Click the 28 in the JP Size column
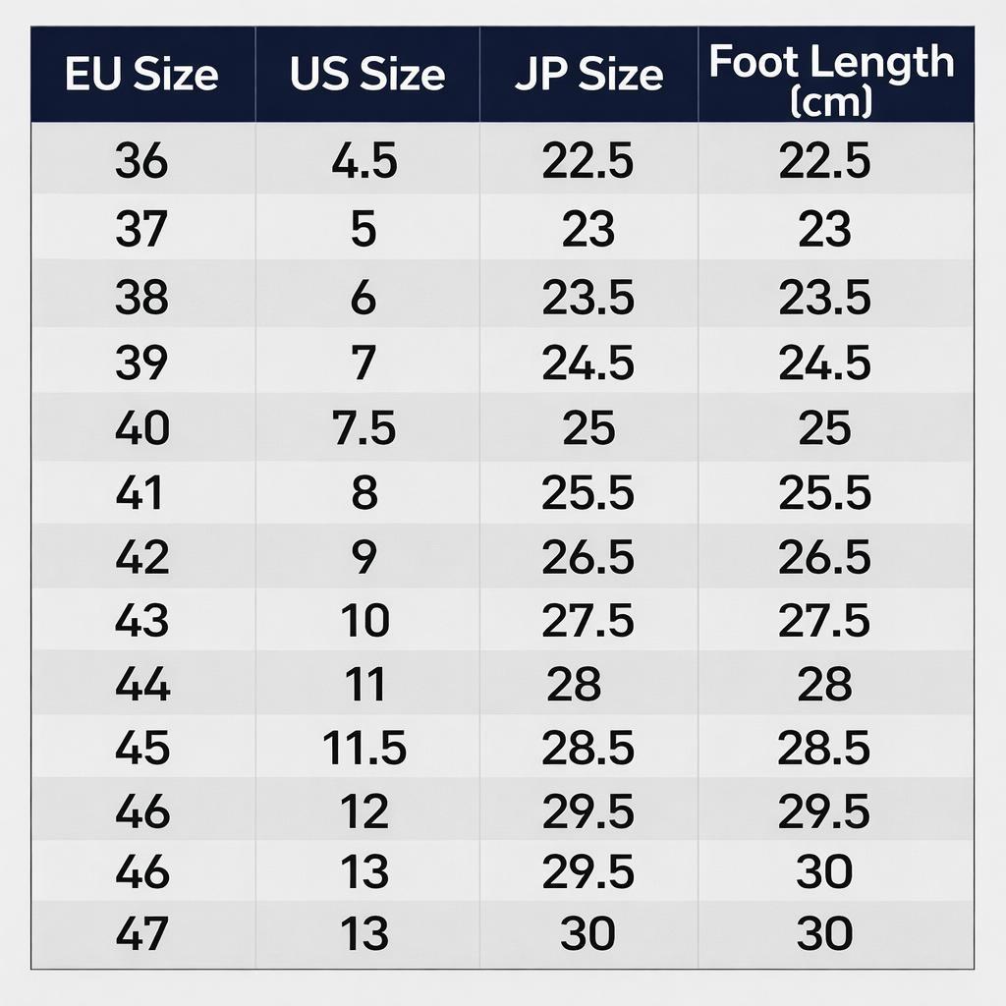Image resolution: width=1006 pixels, height=1006 pixels. click(574, 685)
